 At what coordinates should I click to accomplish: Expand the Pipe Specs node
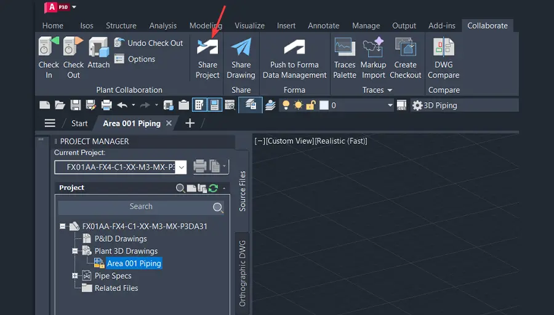[75, 276]
